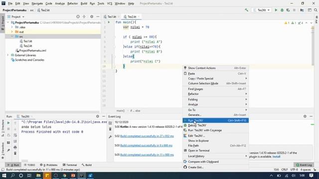Select Run 'Tes2Kt' from context menu
The width and height of the screenshot is (319, 179).
click(x=215, y=120)
